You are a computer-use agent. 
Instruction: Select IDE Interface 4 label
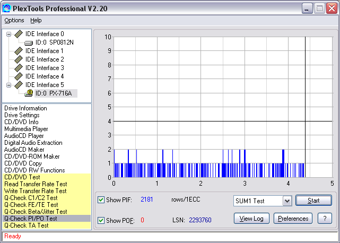point(45,76)
